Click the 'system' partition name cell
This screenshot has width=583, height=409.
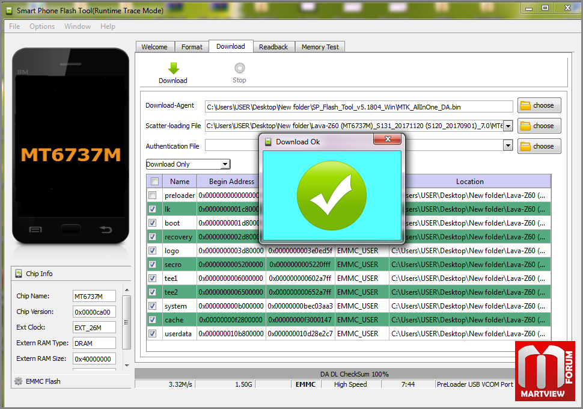(179, 306)
